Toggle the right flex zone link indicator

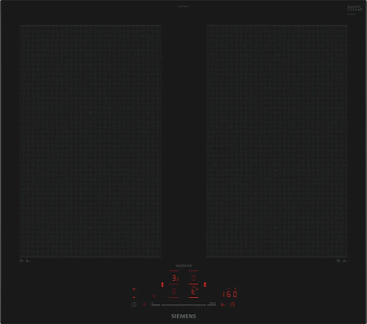(x=205, y=284)
